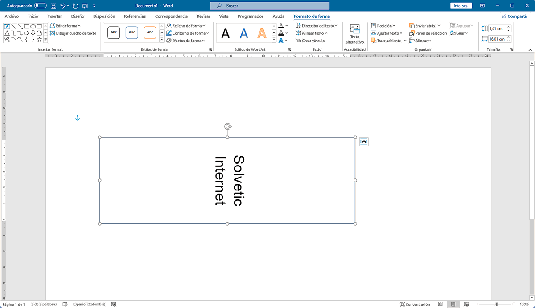
Task: Click the Undo arrow icon
Action: point(63,6)
